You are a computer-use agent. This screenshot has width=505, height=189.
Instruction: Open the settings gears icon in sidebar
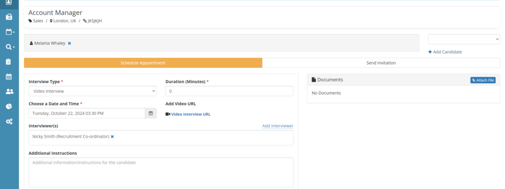click(x=9, y=121)
